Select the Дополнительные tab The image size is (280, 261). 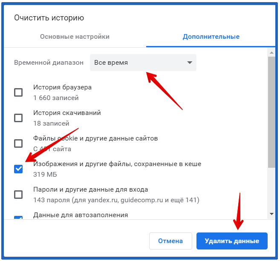pos(211,37)
